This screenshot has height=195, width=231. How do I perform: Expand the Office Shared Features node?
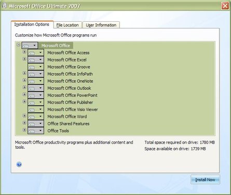click(24, 123)
